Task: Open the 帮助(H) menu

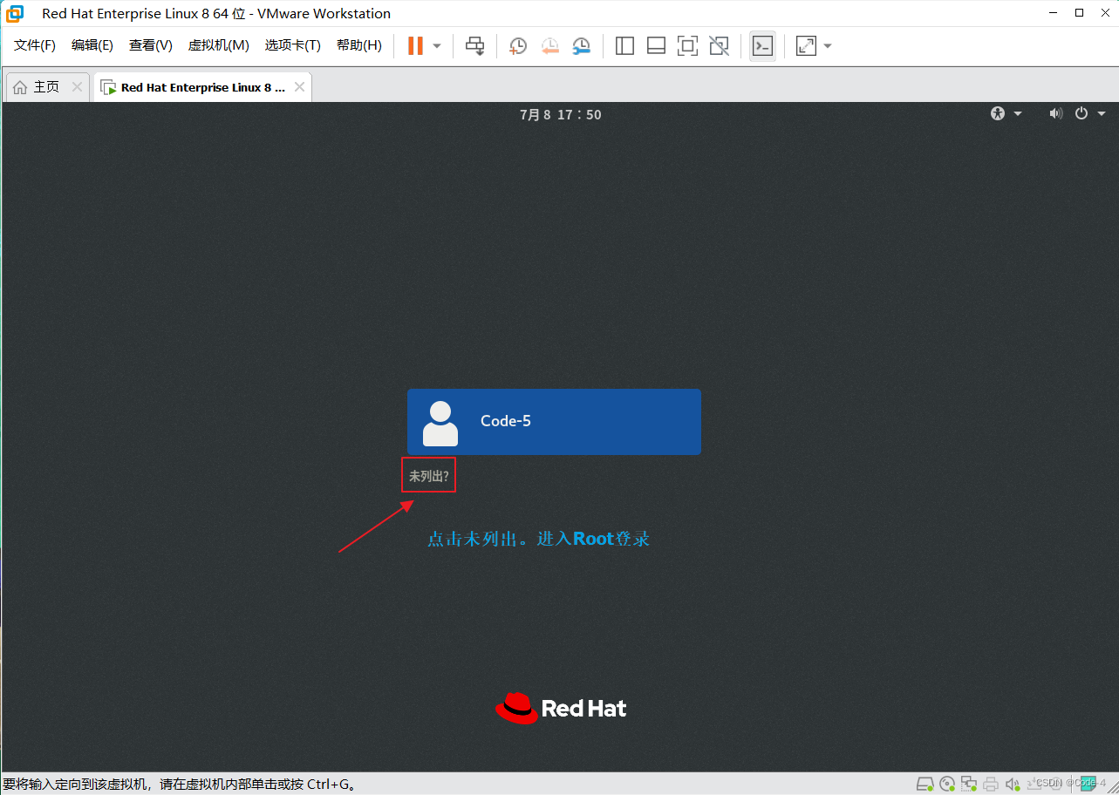Action: pyautogui.click(x=359, y=45)
